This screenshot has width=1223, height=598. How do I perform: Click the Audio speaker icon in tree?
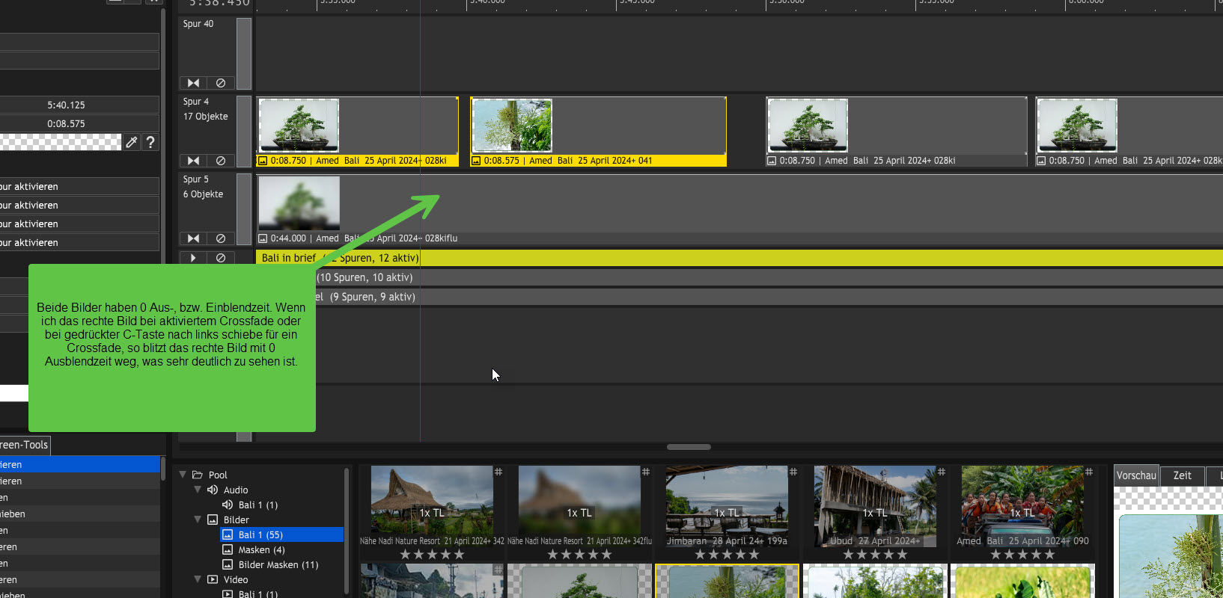click(213, 490)
